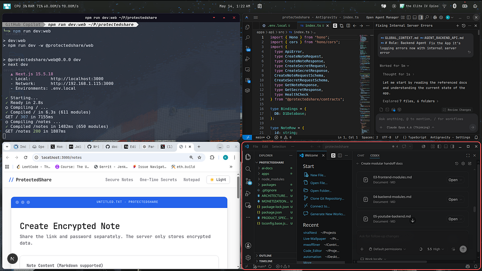Start a new conversation in the agent panel
482x271 pixels.
point(458,26)
